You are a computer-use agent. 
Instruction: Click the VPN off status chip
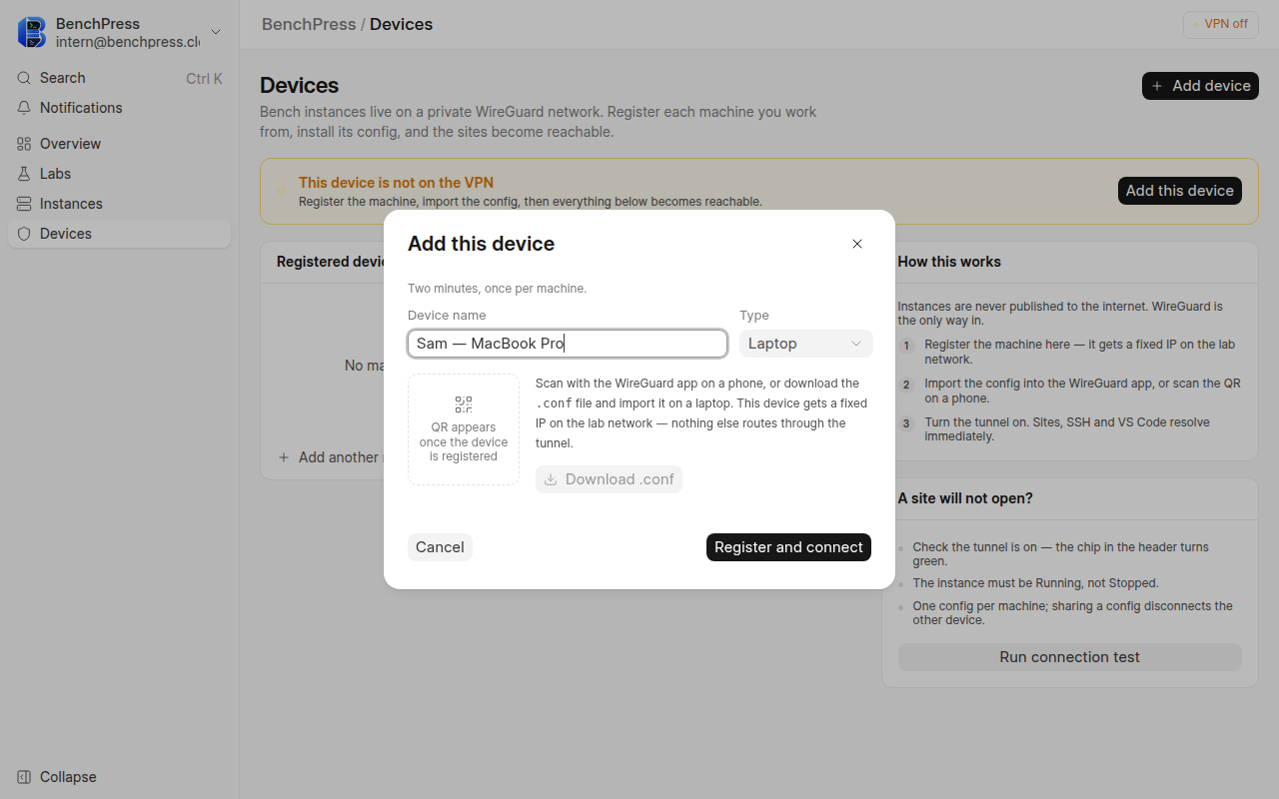click(x=1220, y=24)
